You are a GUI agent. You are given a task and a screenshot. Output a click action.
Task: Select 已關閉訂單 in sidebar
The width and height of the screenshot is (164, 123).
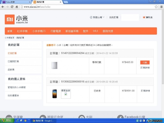coord(13,61)
